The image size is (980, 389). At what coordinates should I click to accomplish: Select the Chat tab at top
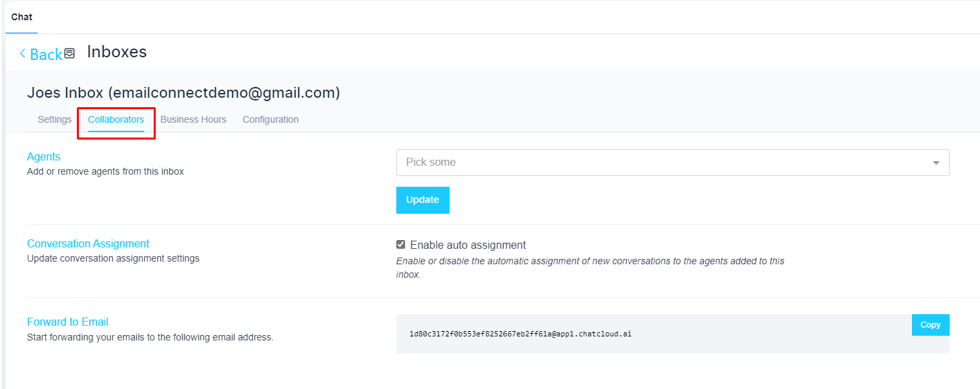pos(22,17)
